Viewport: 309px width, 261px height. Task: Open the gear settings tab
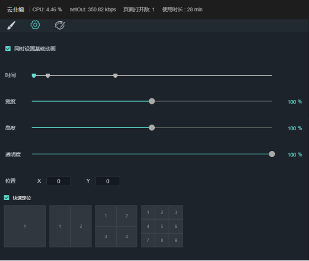tap(35, 25)
